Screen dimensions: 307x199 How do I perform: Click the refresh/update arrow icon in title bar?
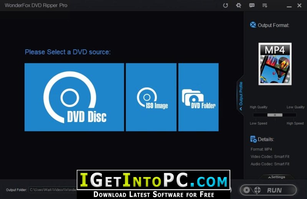225,5
